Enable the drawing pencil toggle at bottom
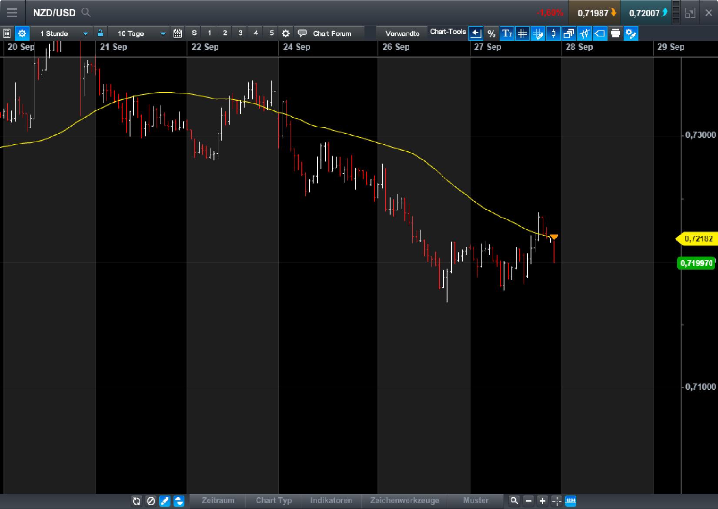718x509 pixels. [165, 501]
